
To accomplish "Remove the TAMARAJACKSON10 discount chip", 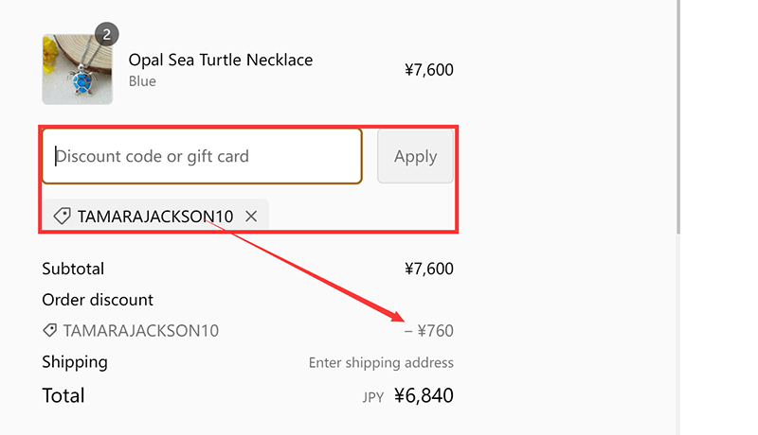I will 251,217.
